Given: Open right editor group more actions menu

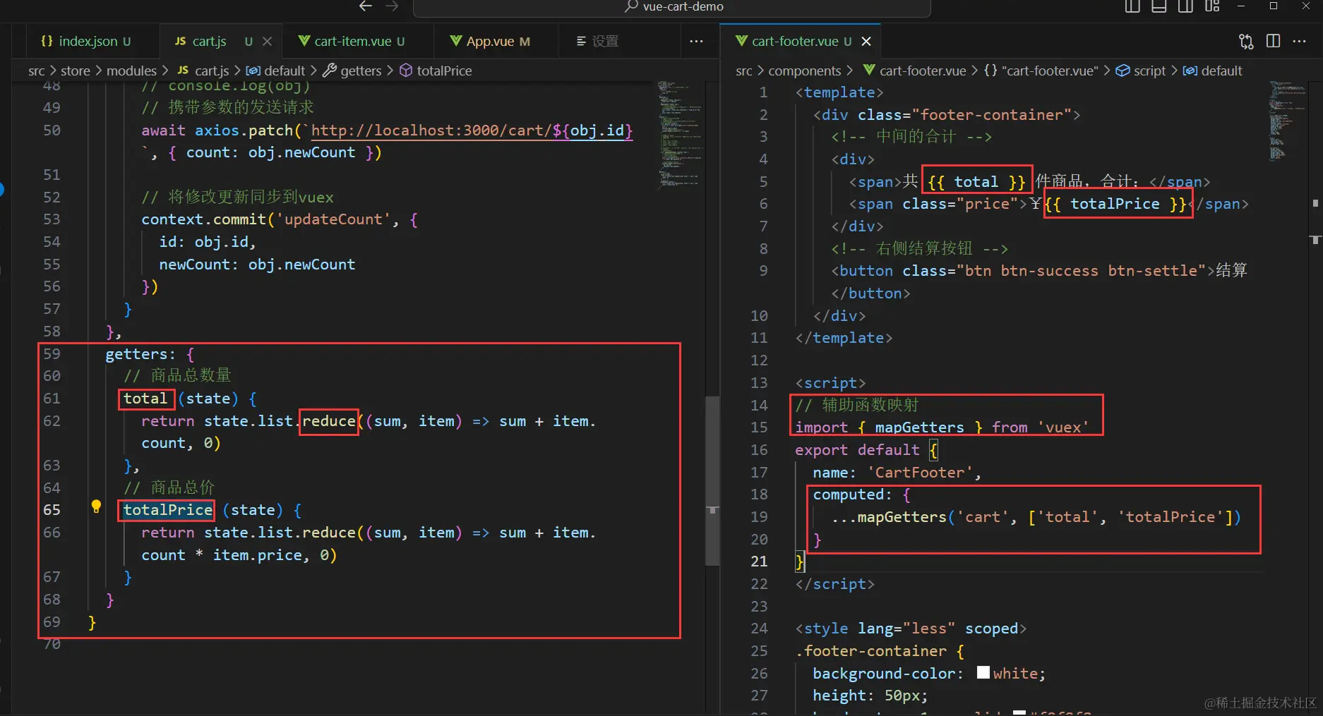Looking at the screenshot, I should (1299, 41).
